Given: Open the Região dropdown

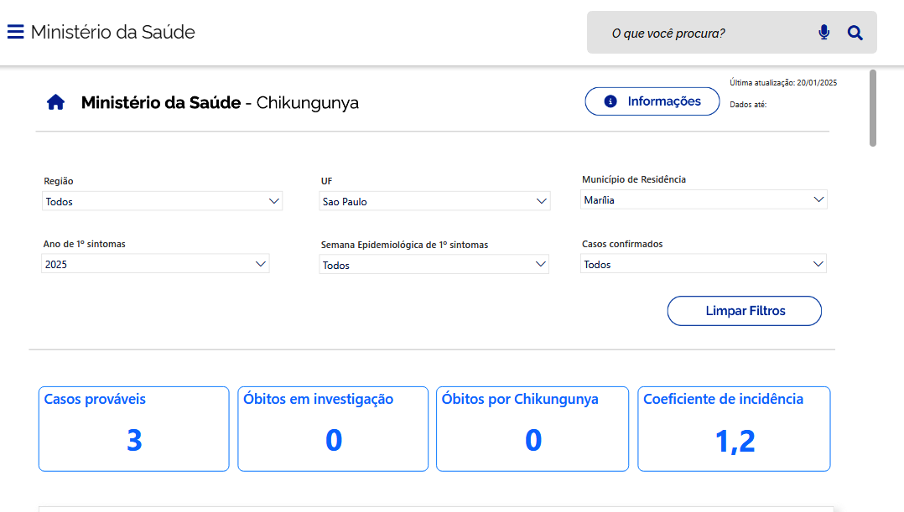Looking at the screenshot, I should click(162, 201).
